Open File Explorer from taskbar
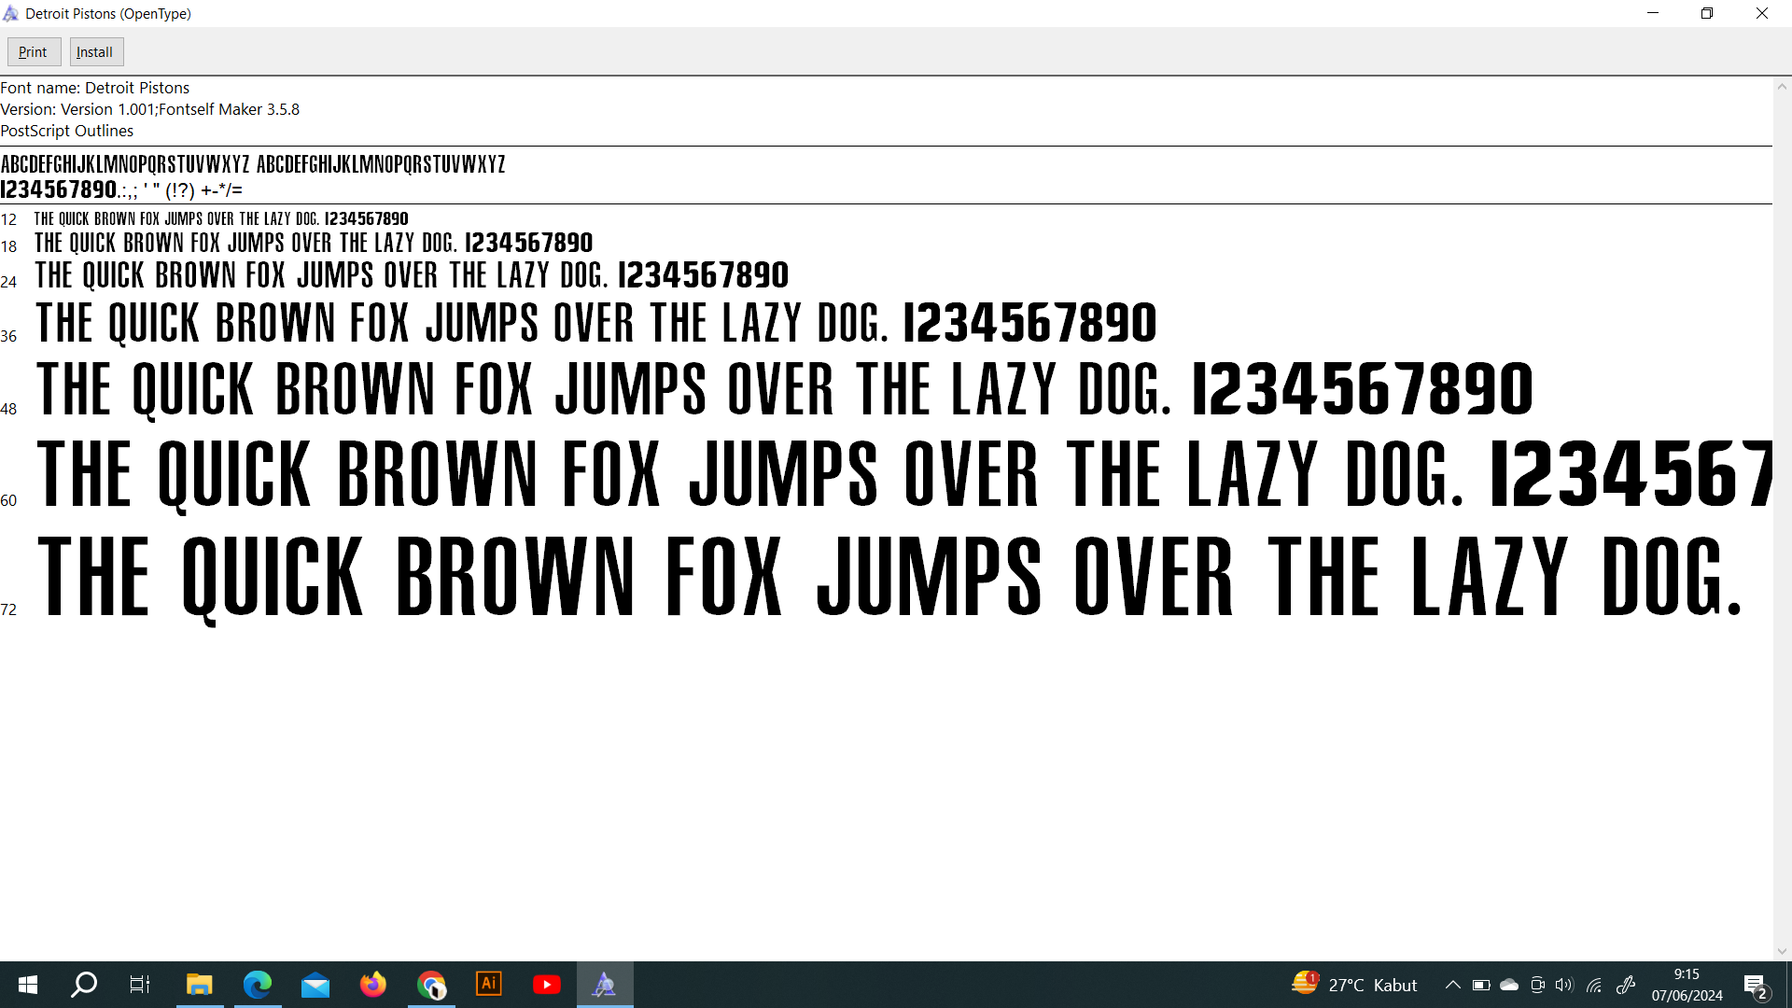 [199, 985]
